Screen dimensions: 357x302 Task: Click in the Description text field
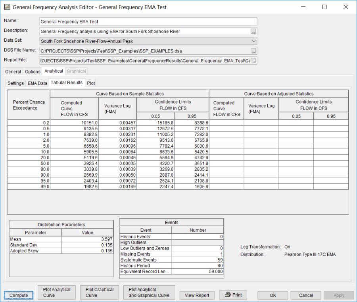click(x=145, y=31)
